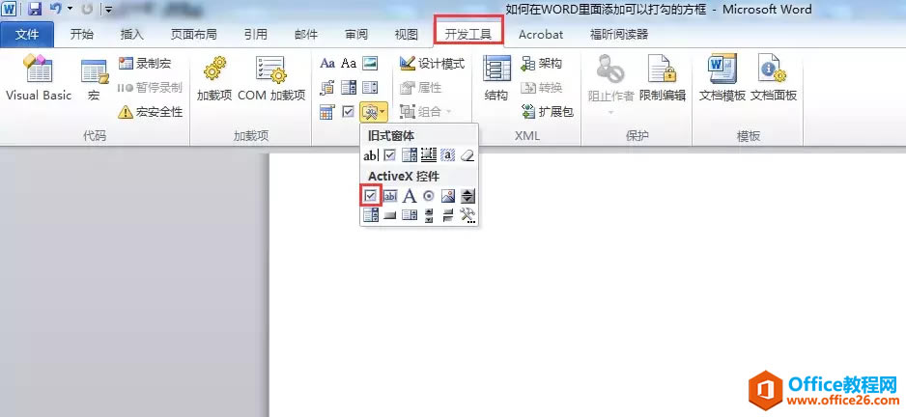906x417 pixels.
Task: Insert a Picture content control
Action: [370, 63]
